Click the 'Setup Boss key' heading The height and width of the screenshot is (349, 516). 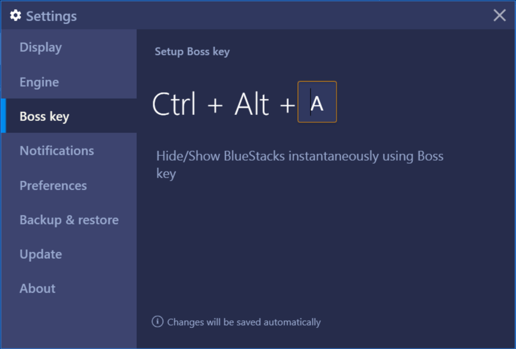[x=192, y=52]
